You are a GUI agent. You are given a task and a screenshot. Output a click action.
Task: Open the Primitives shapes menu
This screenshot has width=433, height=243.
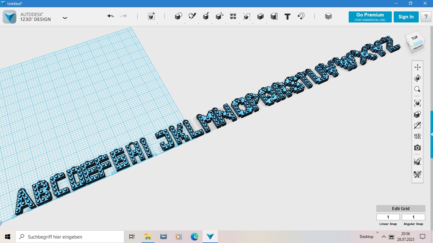178,16
